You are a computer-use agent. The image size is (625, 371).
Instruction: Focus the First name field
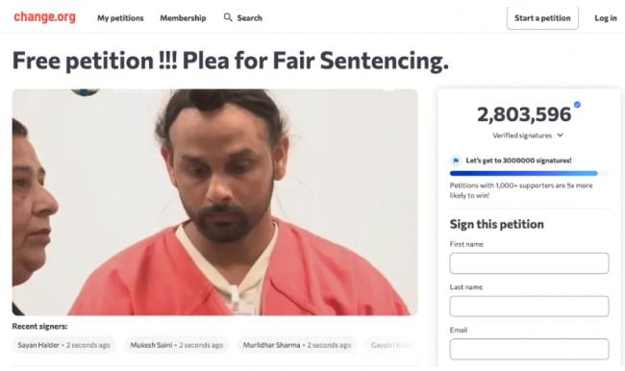pyautogui.click(x=529, y=263)
